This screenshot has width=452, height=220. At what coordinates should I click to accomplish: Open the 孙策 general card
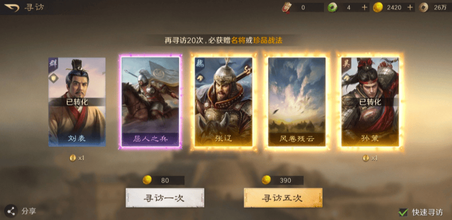370,102
